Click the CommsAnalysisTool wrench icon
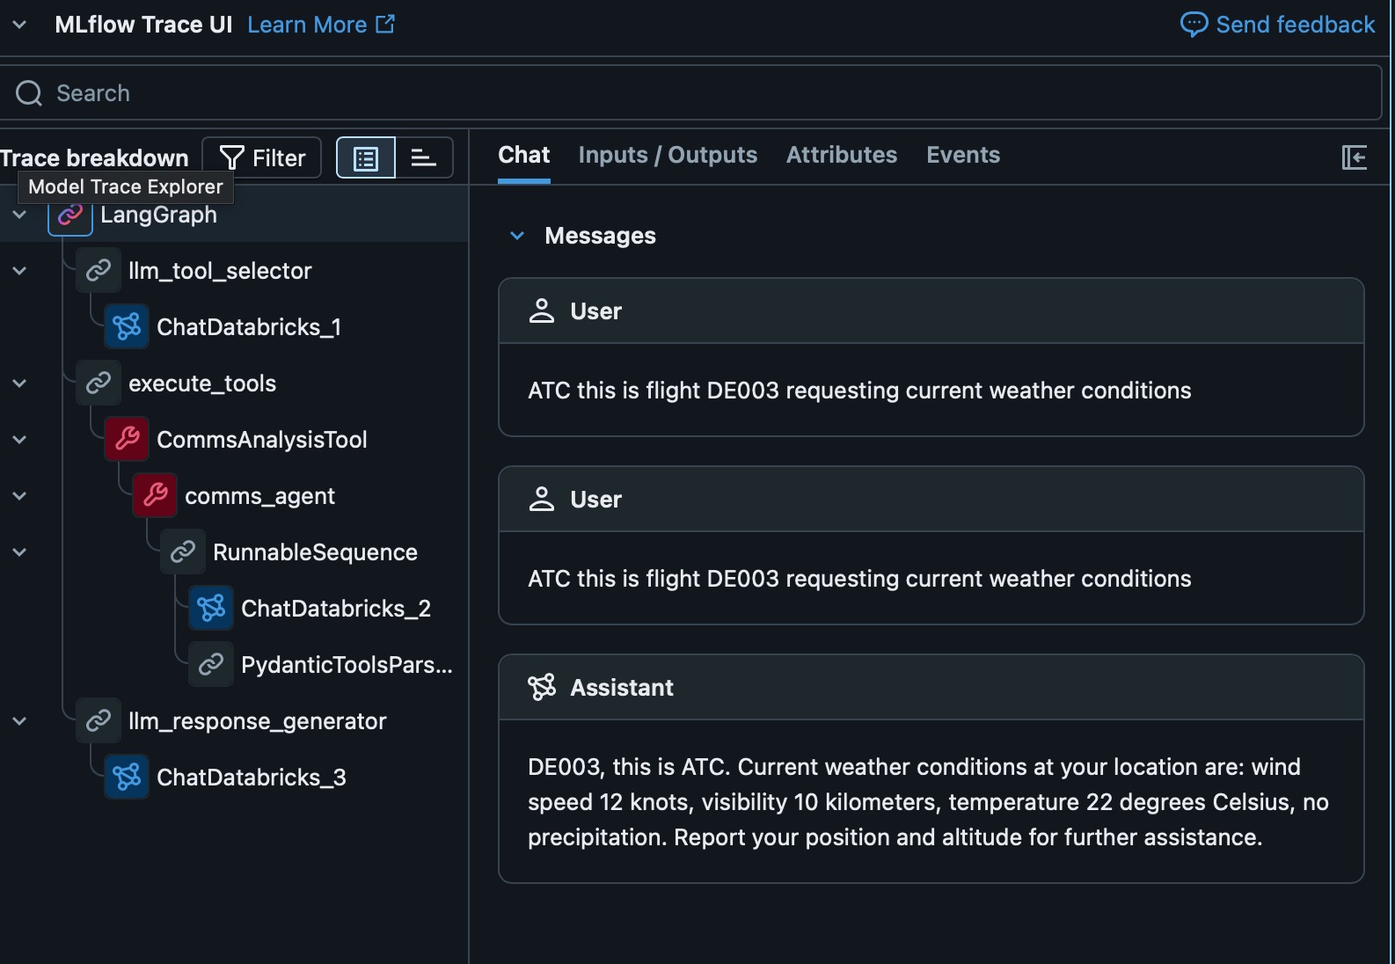This screenshot has height=964, width=1395. (127, 440)
